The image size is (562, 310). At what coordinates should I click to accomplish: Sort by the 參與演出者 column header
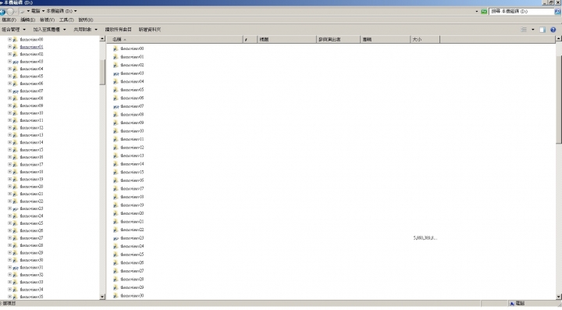pos(338,39)
